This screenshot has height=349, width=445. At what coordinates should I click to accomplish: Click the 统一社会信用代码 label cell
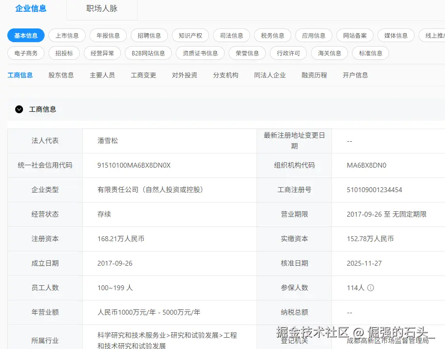45,165
